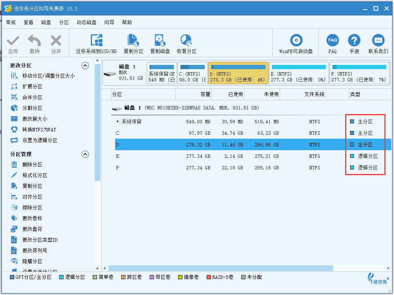
Task: Choose Copy Partition (复制分区) in sidebar
Action: click(27, 186)
